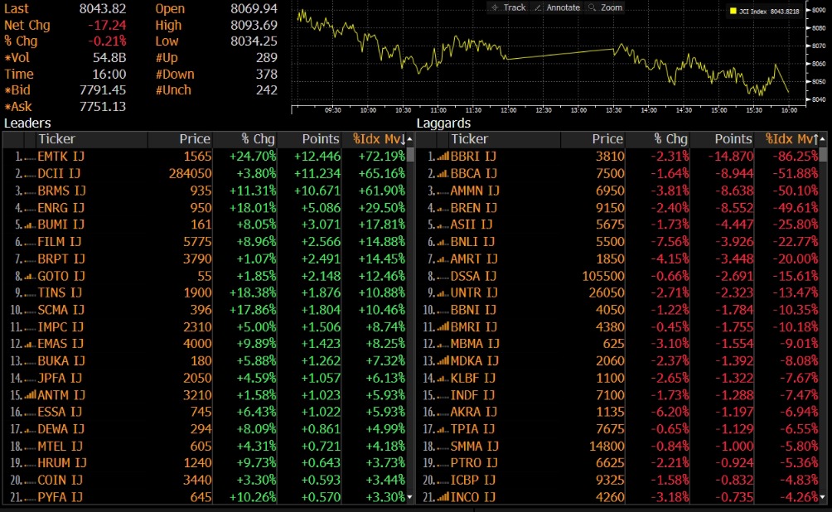Sort Laggards by %Idx Mv column
832x512 pixels.
[x=791, y=139]
